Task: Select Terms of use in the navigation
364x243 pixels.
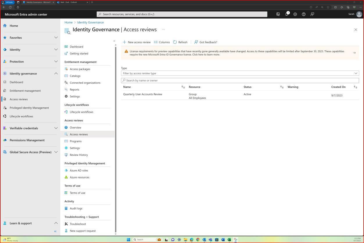Action: pos(77,193)
